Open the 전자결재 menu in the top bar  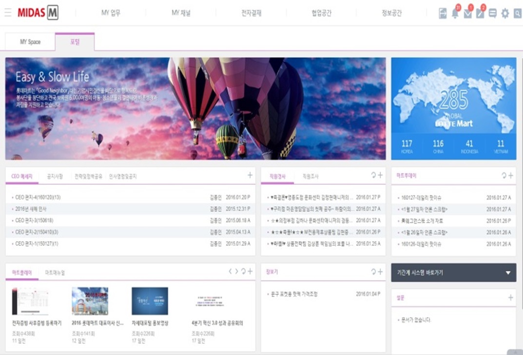pyautogui.click(x=252, y=13)
